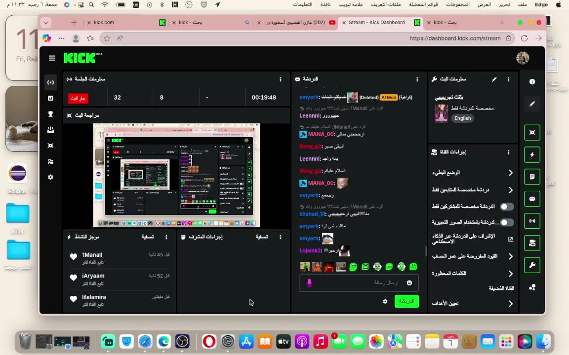Screen dimensions: 569x355
Task: Send message with green الدردشة button
Action: 406,301
